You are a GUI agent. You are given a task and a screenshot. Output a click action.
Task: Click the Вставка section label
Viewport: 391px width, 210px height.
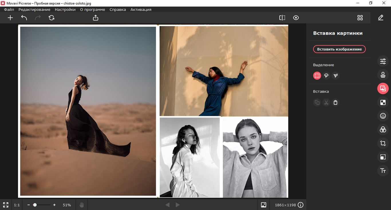(x=321, y=92)
